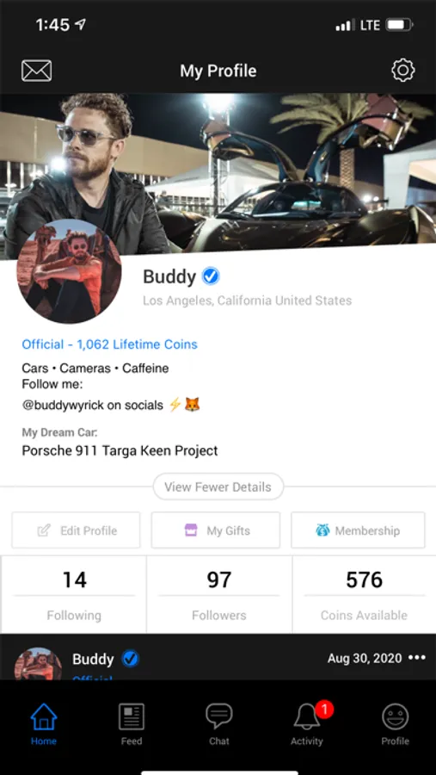Screen dimensions: 436x775
Task: Open My Gifts button
Action: pyautogui.click(x=216, y=530)
